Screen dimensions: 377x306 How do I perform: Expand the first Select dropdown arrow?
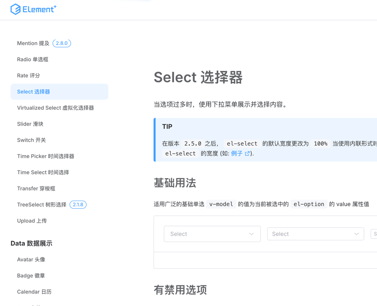click(251, 234)
